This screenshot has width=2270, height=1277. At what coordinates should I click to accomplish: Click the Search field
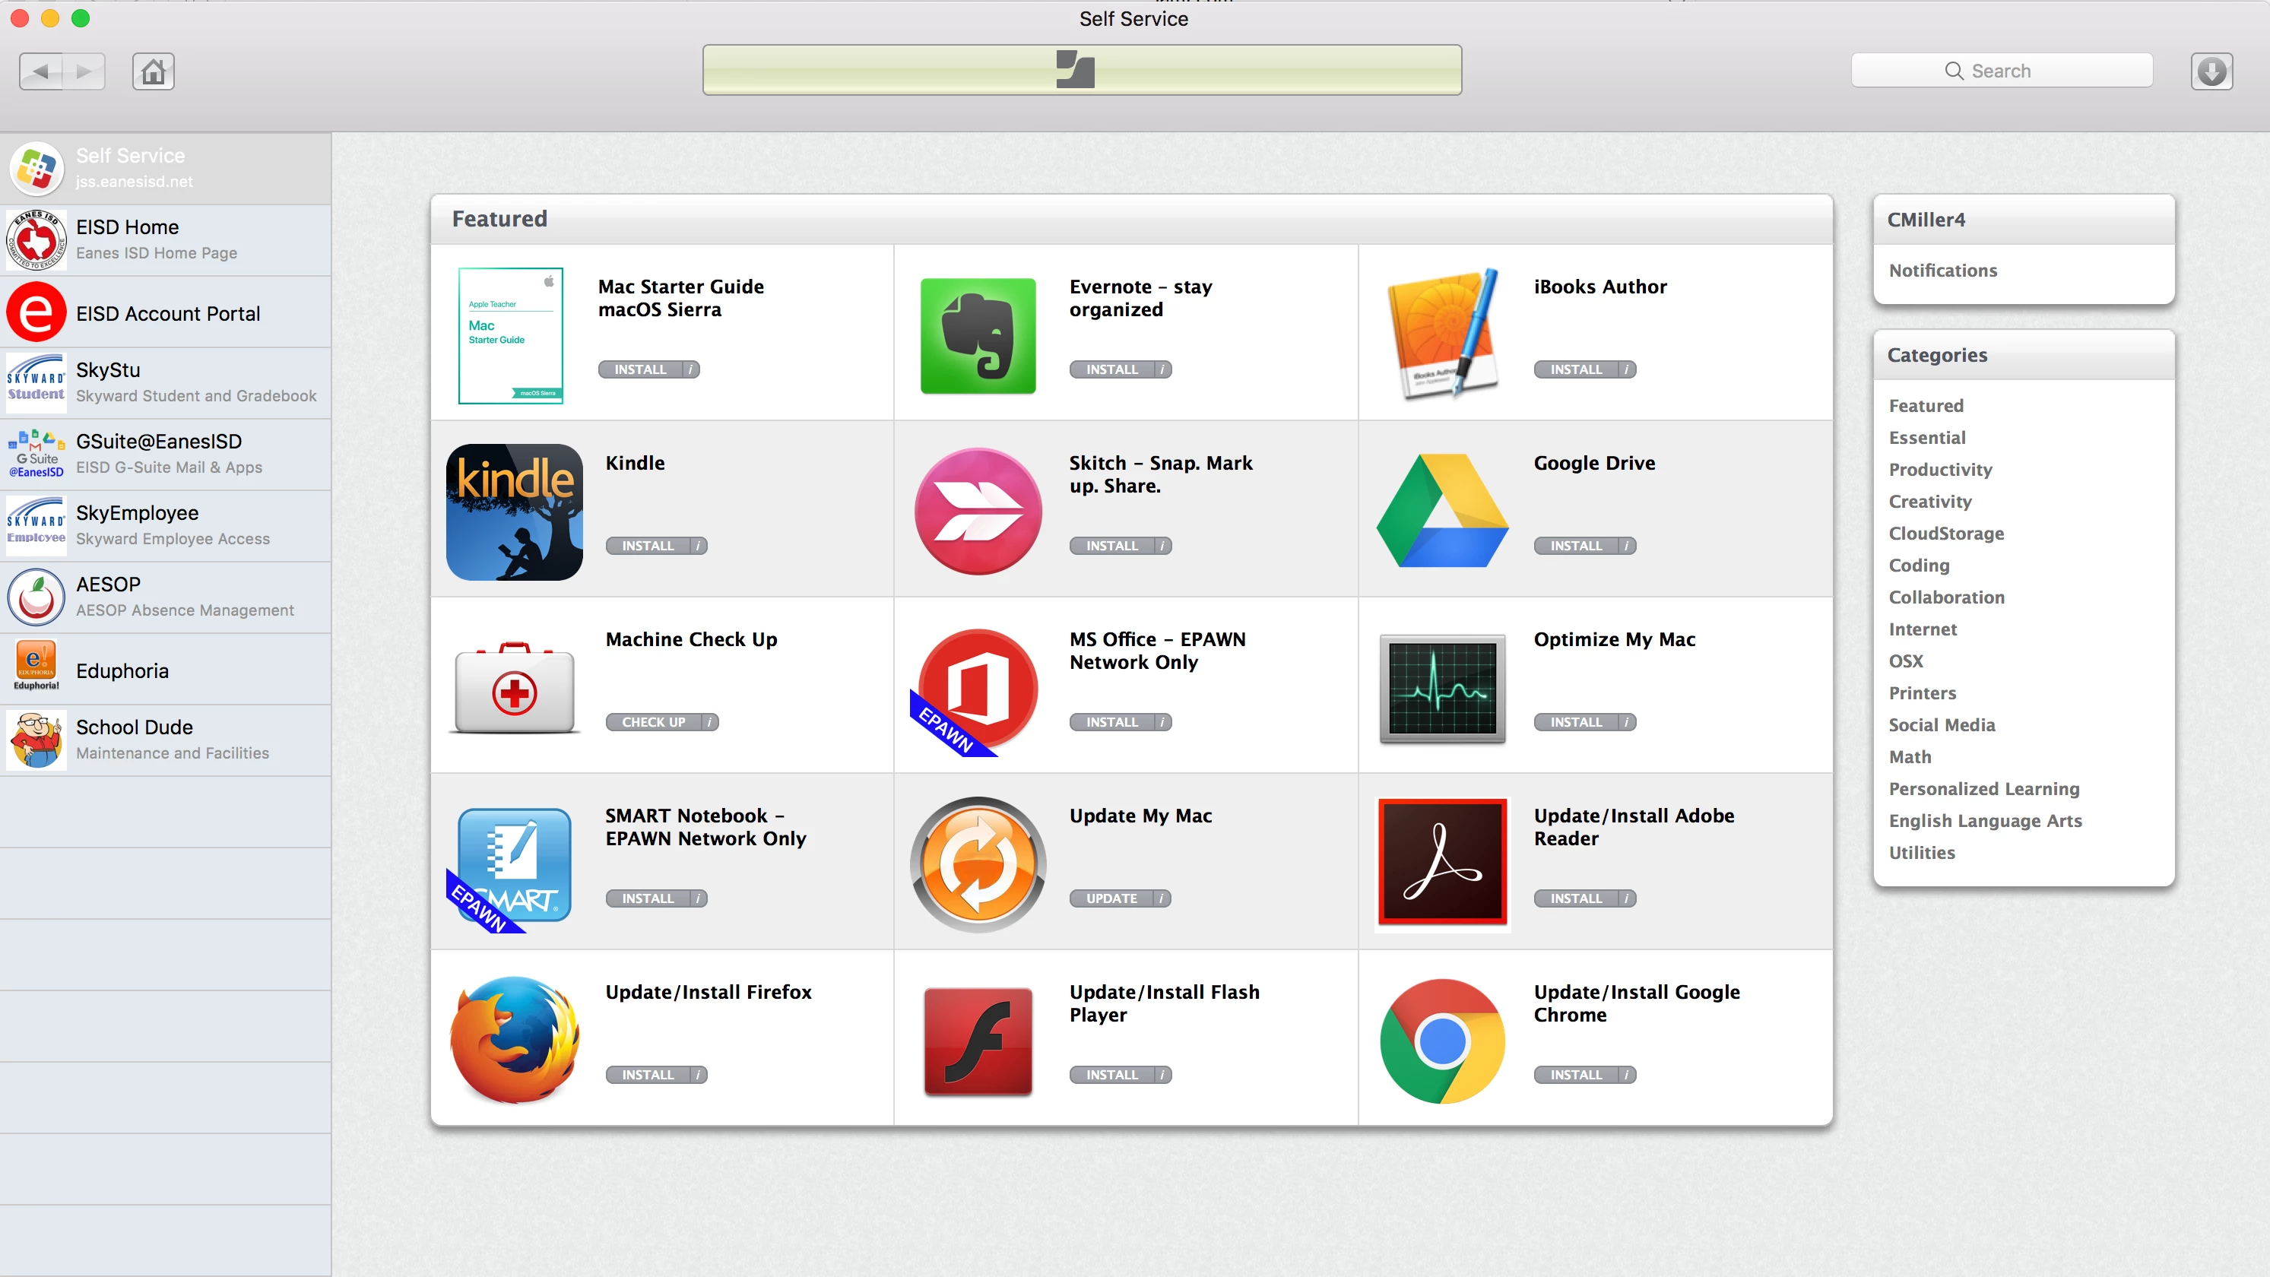pos(2001,71)
